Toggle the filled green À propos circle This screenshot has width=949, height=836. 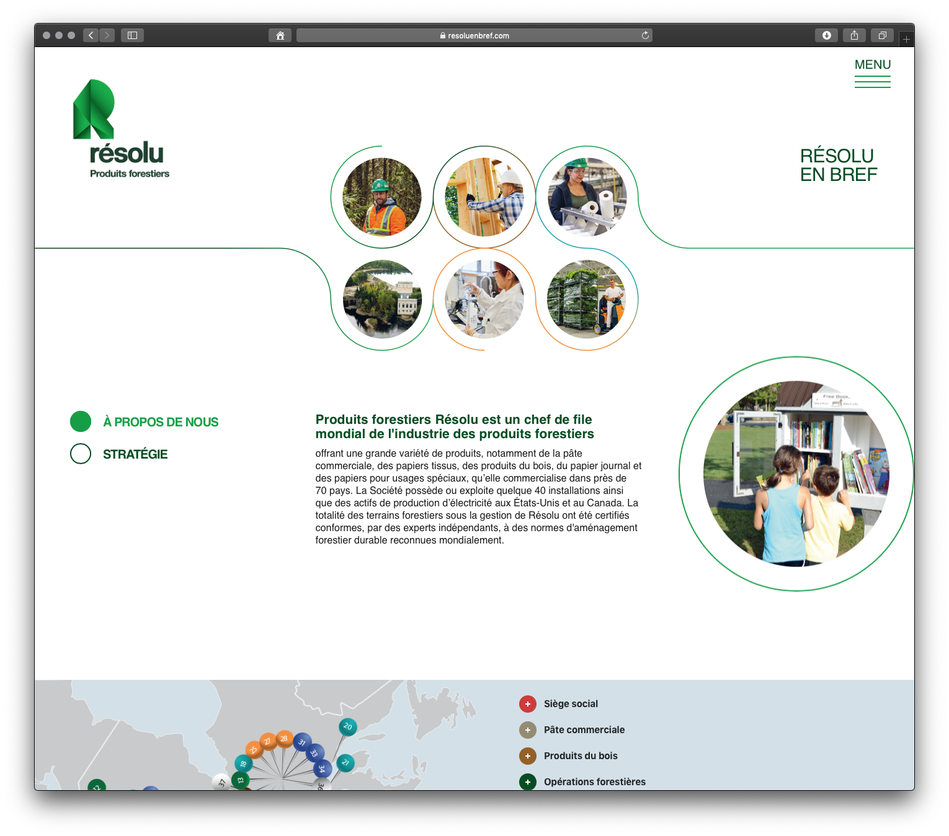click(81, 421)
